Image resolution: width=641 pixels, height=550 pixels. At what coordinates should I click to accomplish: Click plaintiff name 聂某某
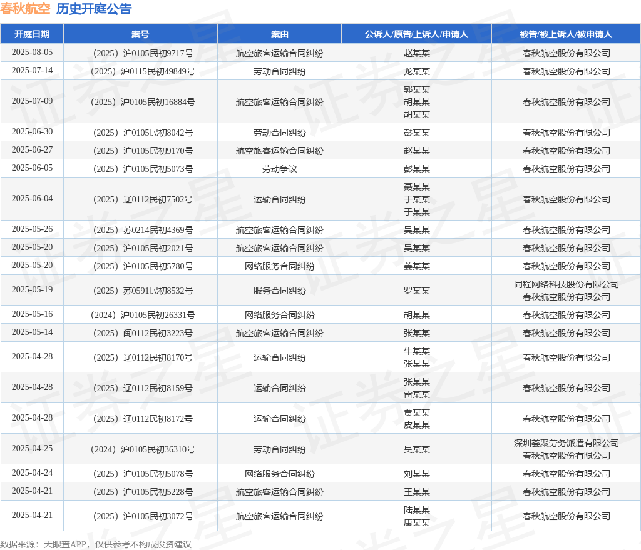[416, 187]
